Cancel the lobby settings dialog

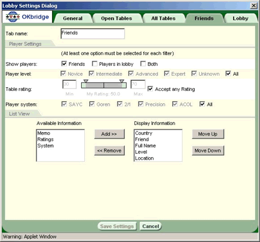pos(151,226)
